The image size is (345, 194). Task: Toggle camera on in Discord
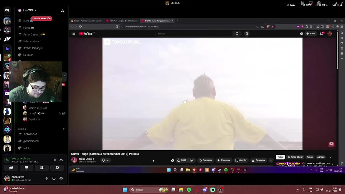tap(11, 168)
